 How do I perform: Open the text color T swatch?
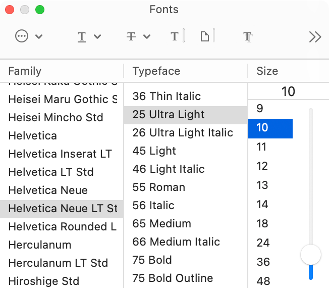tap(177, 36)
